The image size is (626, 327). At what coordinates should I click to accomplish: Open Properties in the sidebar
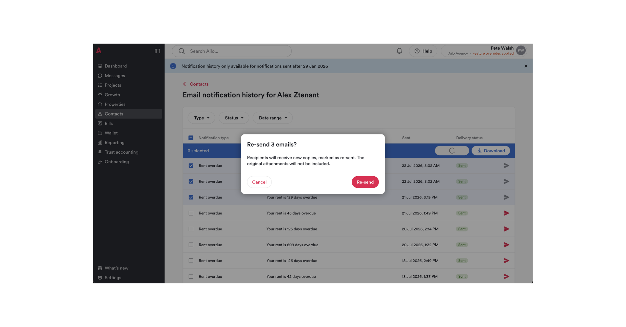(x=128, y=104)
